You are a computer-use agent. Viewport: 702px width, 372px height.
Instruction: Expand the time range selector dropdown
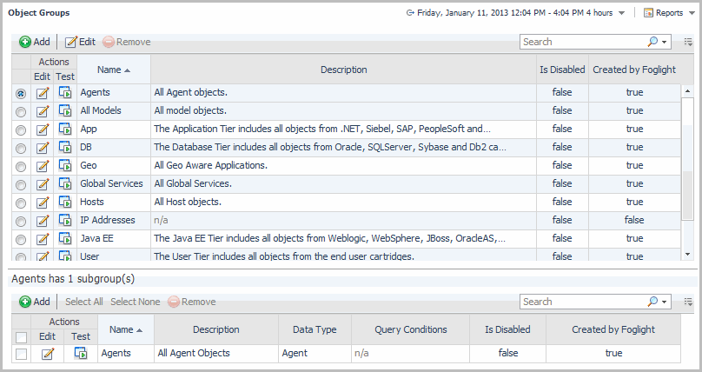[x=622, y=13]
